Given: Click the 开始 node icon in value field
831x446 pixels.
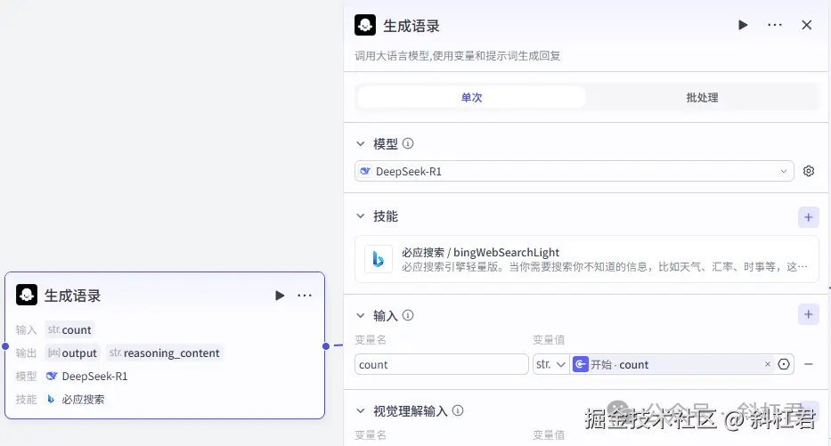Looking at the screenshot, I should (581, 364).
